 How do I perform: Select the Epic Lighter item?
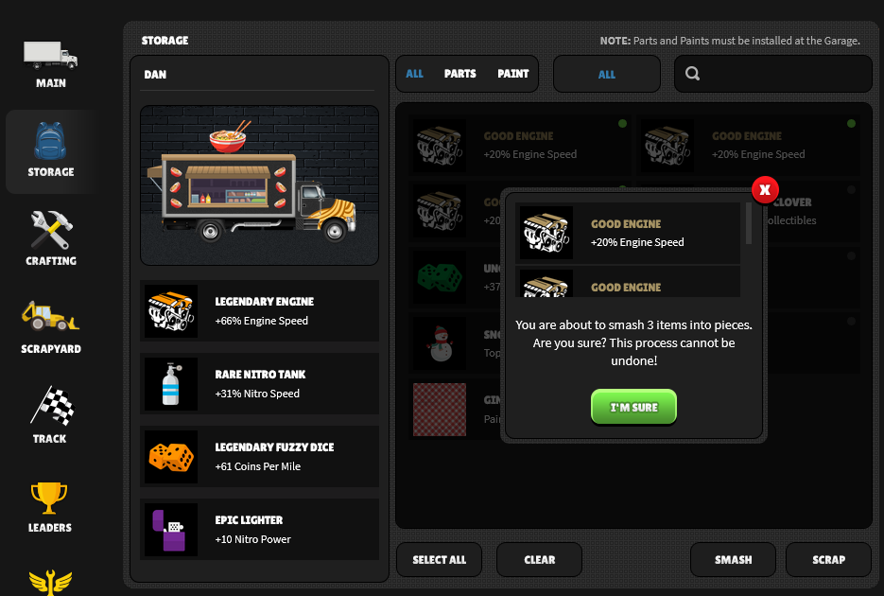click(x=259, y=530)
